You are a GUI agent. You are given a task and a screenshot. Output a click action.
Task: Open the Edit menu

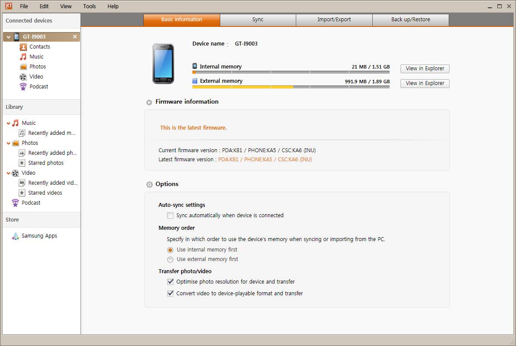coord(44,6)
